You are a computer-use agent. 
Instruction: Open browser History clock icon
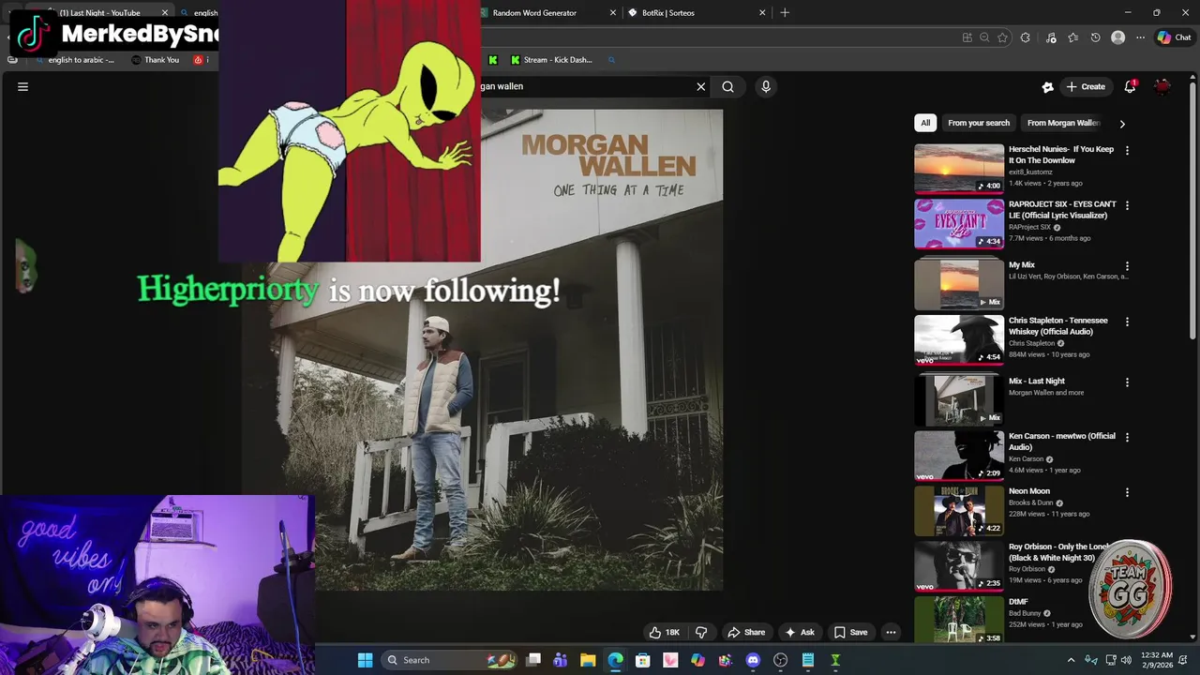pyautogui.click(x=1095, y=37)
